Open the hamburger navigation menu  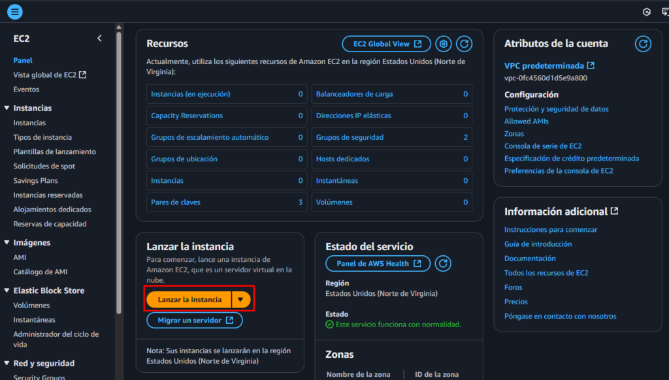15,12
